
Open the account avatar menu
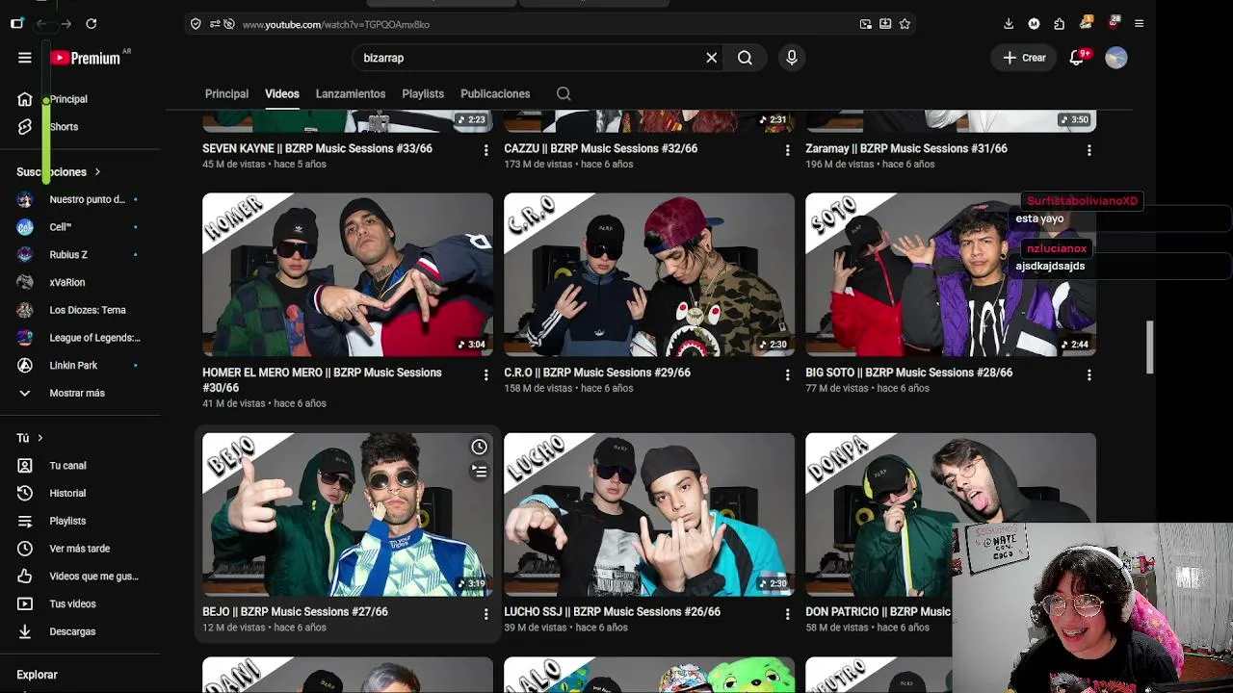pos(1116,58)
